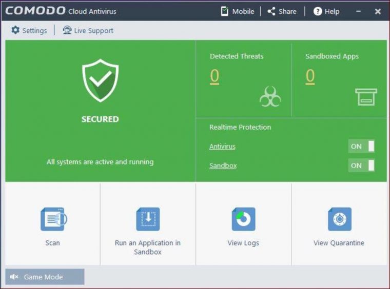Select the Share label in title bar
390x289 pixels.
pyautogui.click(x=287, y=11)
